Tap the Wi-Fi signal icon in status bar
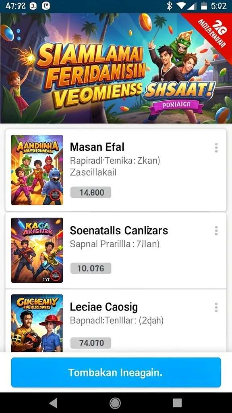This screenshot has width=232, height=413. point(182,6)
